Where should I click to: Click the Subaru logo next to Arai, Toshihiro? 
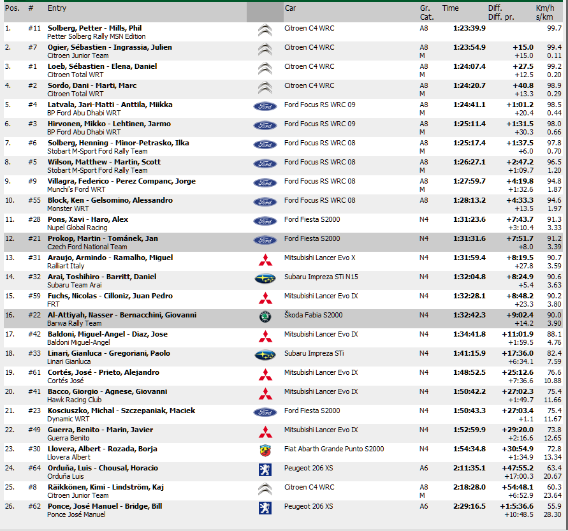(265, 279)
